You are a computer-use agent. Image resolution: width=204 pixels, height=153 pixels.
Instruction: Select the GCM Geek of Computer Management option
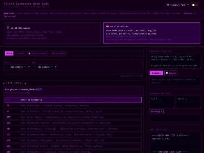point(73,140)
